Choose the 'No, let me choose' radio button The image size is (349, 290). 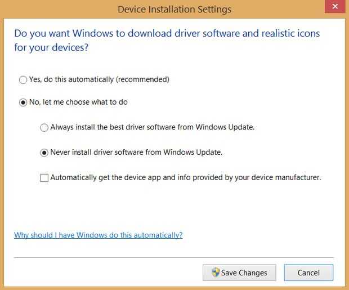[x=23, y=102]
